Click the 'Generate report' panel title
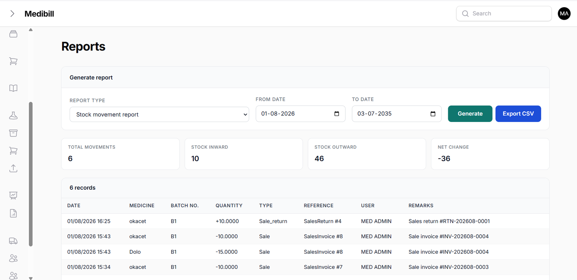This screenshot has height=280, width=577. tap(91, 77)
